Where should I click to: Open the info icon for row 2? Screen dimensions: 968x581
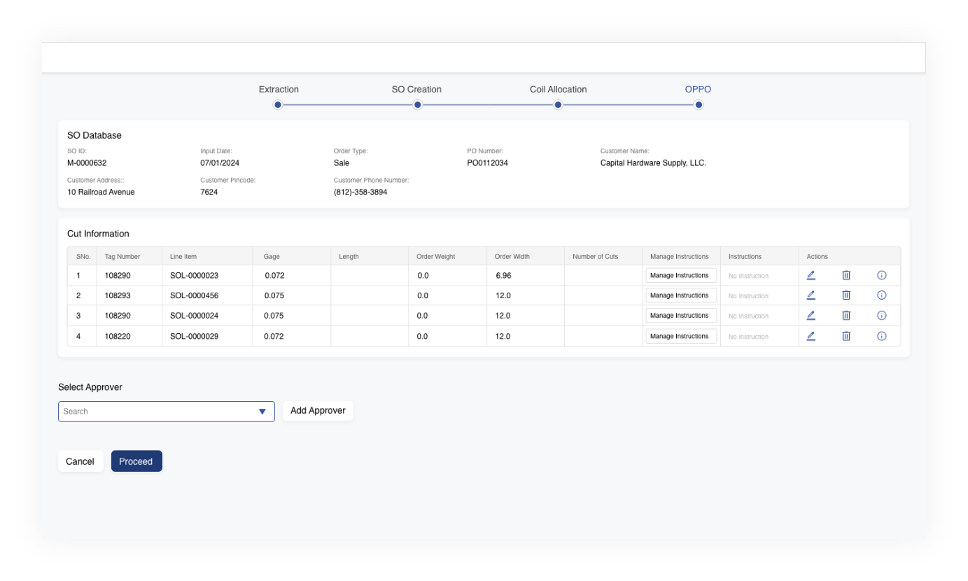881,295
